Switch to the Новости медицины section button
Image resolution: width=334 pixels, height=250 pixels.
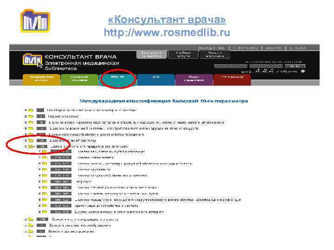(x=215, y=55)
